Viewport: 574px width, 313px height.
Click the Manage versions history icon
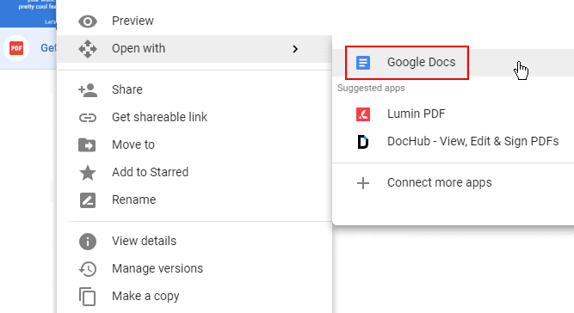[88, 269]
